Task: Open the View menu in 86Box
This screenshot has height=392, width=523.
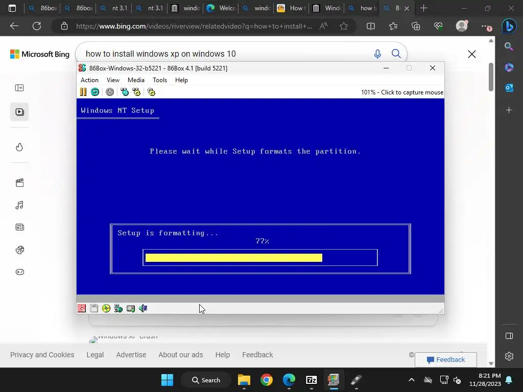Action: tap(113, 80)
